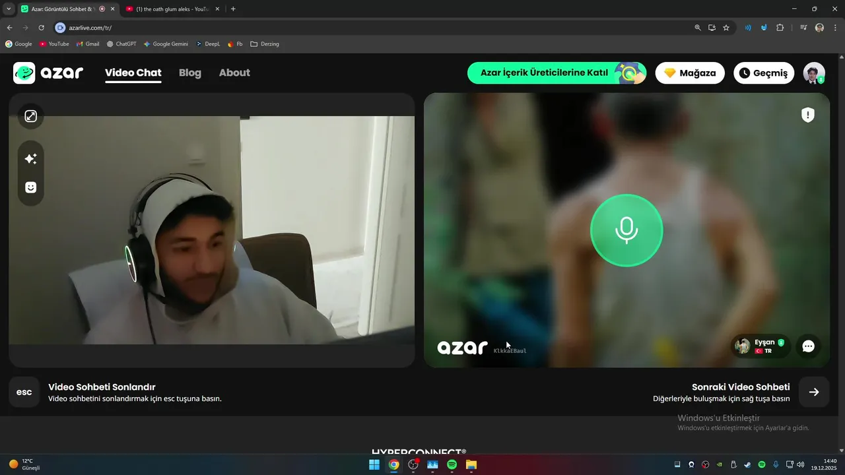Open the site camera permission icon

point(60,28)
